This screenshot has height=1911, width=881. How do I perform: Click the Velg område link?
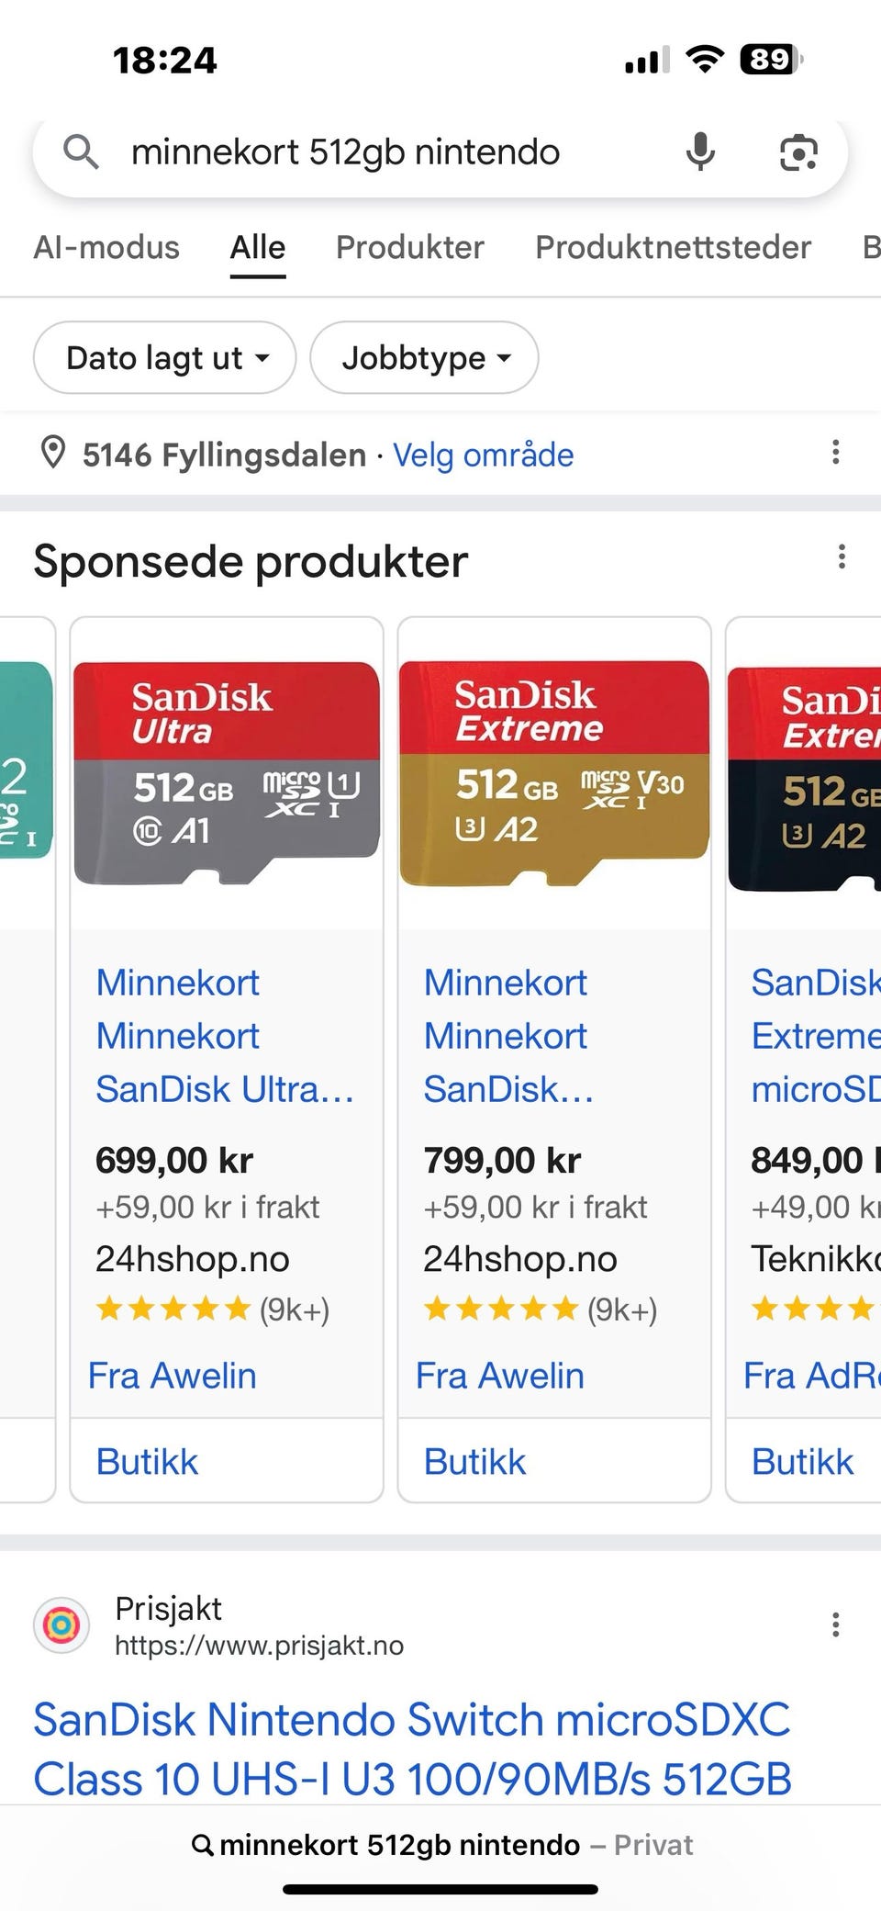483,455
